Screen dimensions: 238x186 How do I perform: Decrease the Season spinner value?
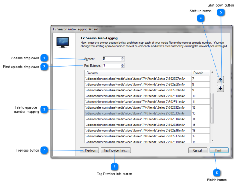(x=123, y=60)
